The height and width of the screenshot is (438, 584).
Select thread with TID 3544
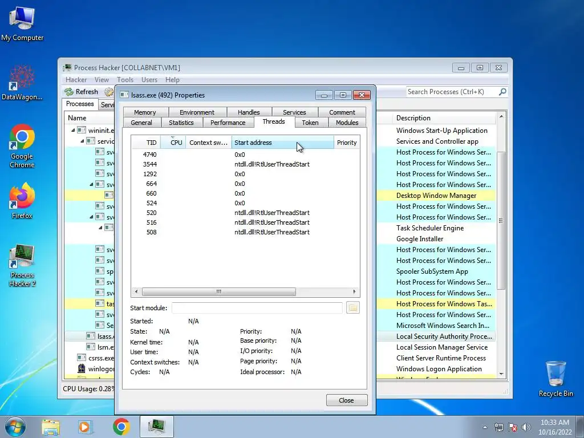[245, 164]
